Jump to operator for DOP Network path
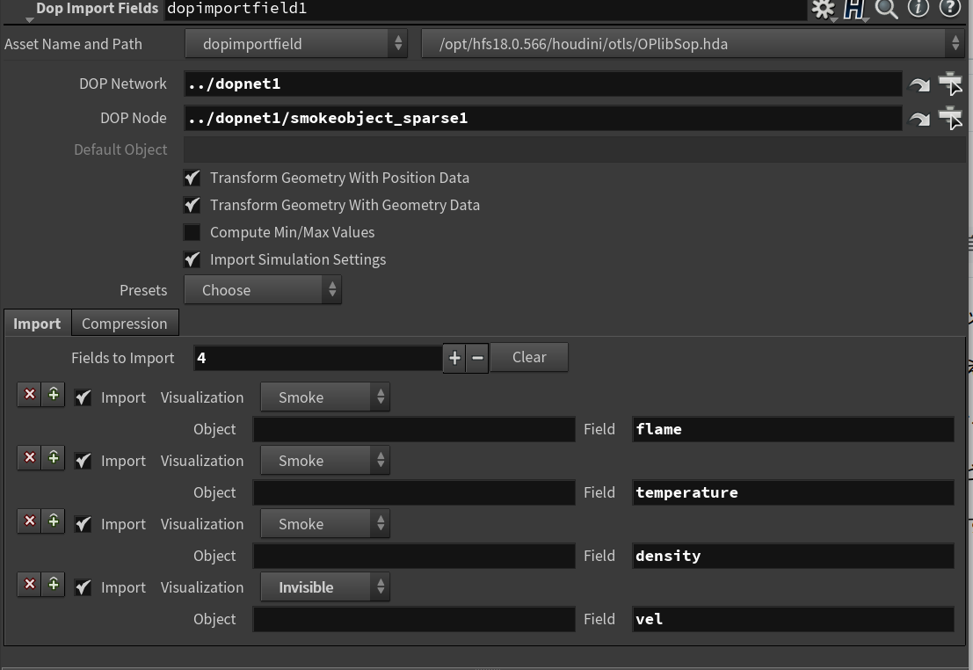Screen dimensions: 973x670 click(919, 84)
